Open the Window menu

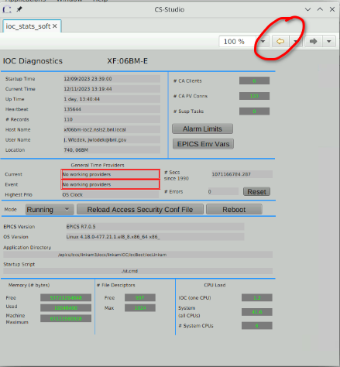69,1
